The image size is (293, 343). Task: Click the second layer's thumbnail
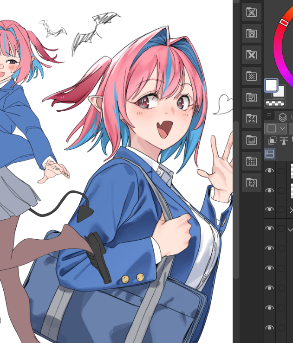point(292,191)
